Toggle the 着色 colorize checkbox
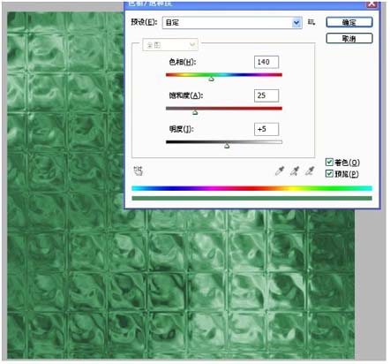This screenshot has height=364, width=390. coord(329,162)
